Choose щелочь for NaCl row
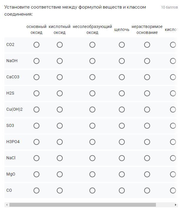The image size is (183, 212). point(122,158)
